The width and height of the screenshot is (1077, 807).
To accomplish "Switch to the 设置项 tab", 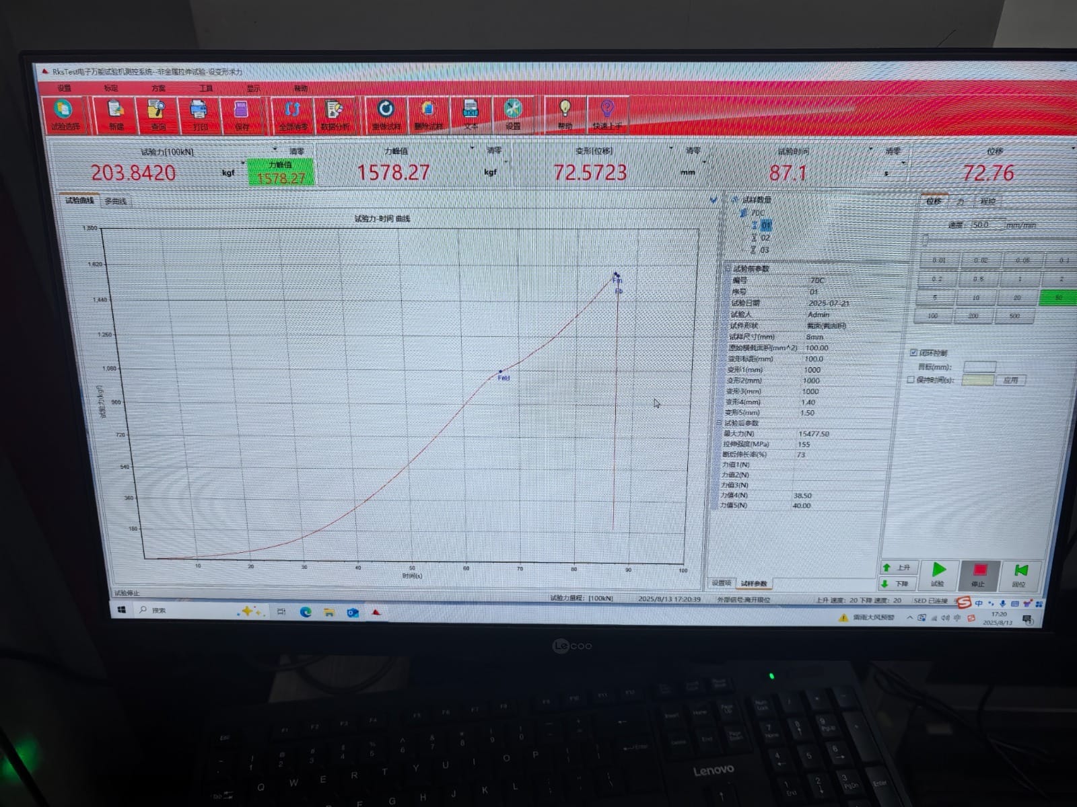I will 721,583.
